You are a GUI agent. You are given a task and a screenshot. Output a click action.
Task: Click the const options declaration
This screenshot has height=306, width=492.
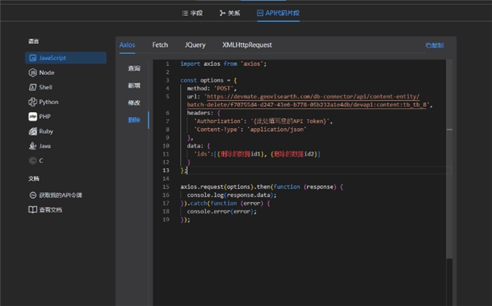[x=209, y=80]
